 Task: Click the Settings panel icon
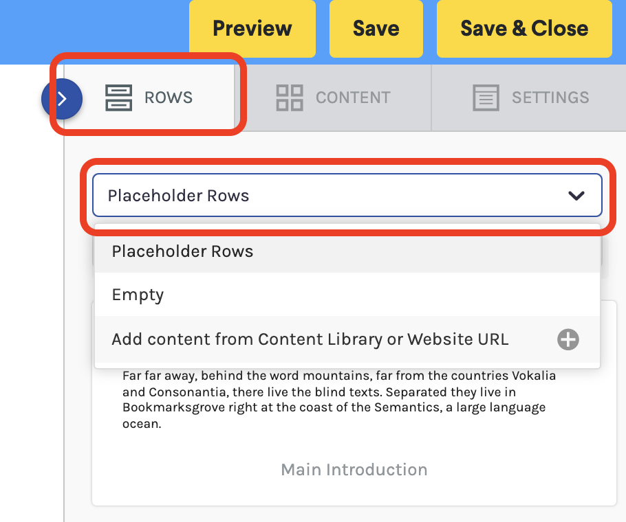pos(486,98)
